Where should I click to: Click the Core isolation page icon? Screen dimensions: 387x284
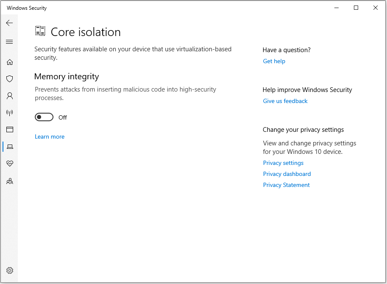40,31
